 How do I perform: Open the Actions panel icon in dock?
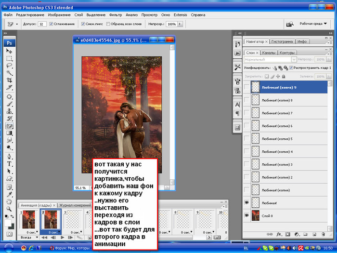237,53
